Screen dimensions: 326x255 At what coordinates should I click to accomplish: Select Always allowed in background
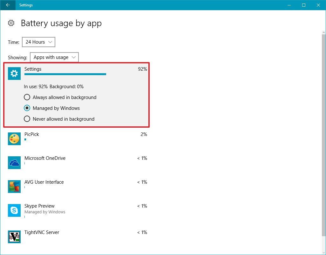(27, 97)
